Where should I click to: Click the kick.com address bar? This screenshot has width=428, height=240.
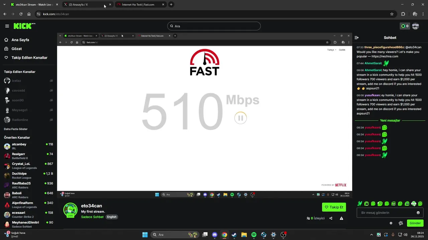click(x=214, y=14)
